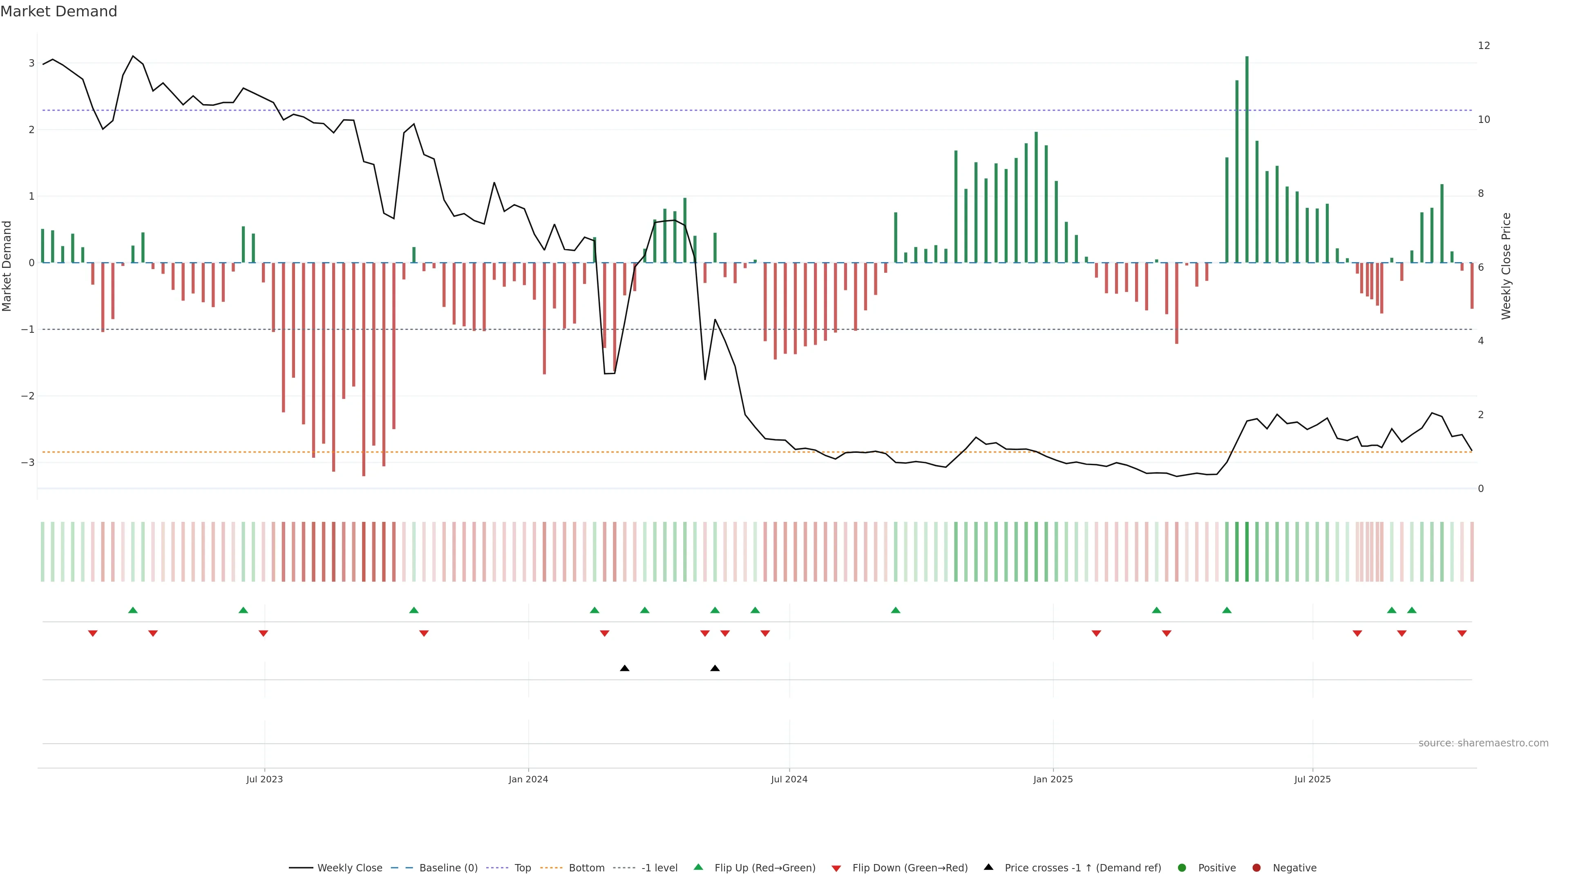The image size is (1569, 882).
Task: Click the first green flip-up marker
Action: [x=133, y=610]
